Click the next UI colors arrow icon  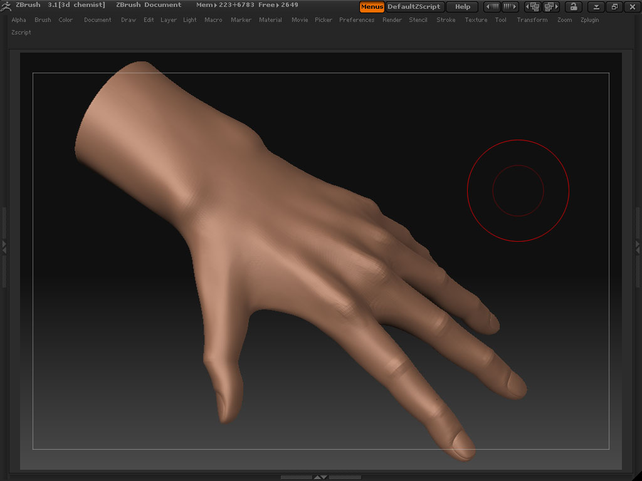point(510,6)
